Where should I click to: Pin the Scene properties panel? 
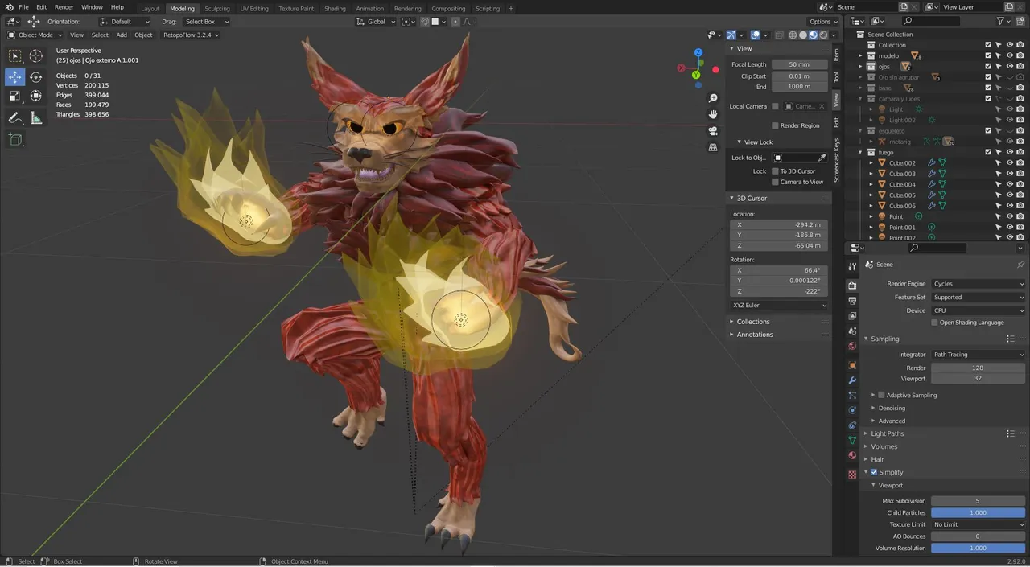point(1020,264)
